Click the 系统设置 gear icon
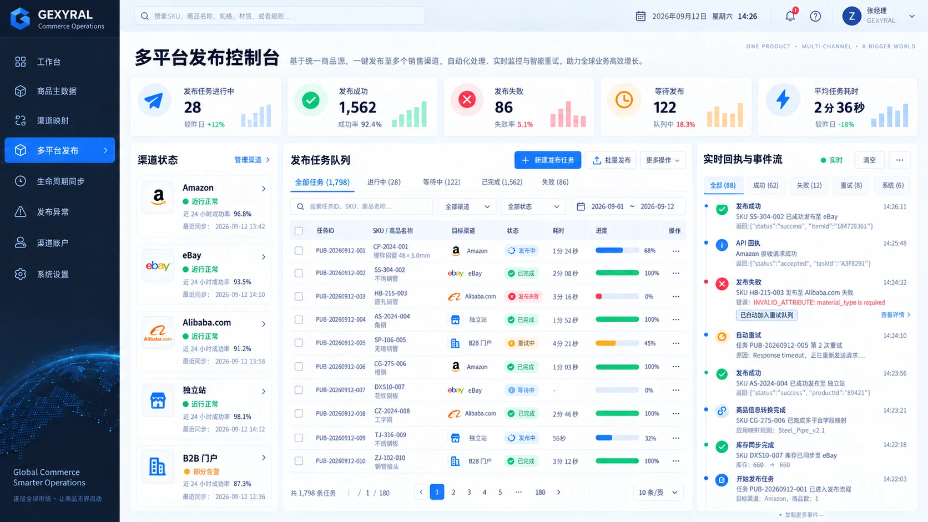This screenshot has width=928, height=522. (x=21, y=274)
